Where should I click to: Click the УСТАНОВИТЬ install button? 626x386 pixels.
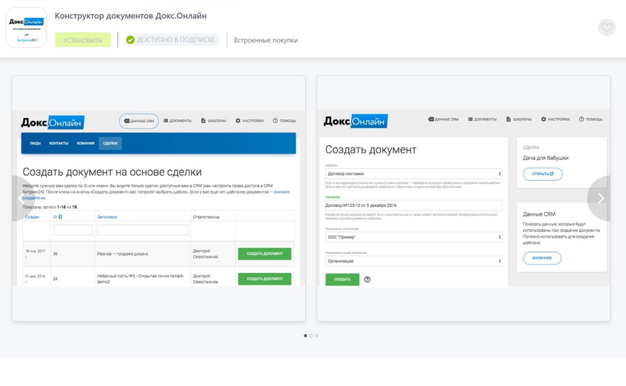click(x=83, y=40)
